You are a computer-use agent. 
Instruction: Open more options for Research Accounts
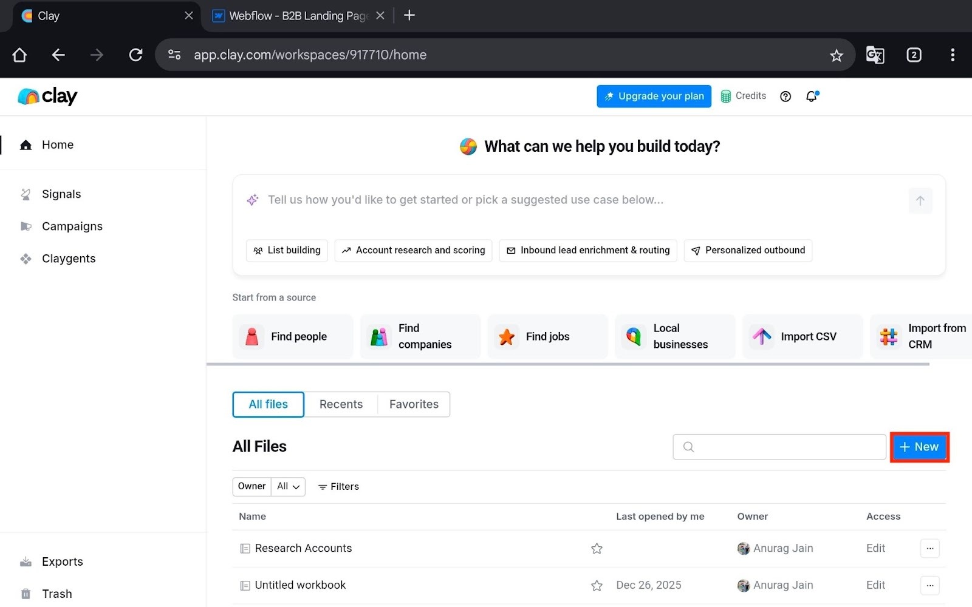[929, 548]
